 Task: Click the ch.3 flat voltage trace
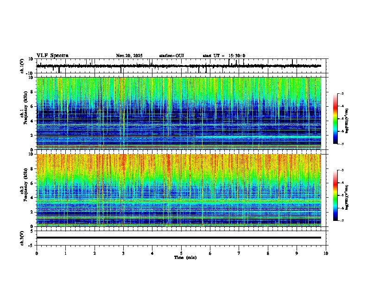(179, 238)
